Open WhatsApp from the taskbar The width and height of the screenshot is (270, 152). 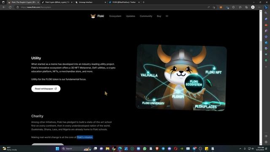145,149
